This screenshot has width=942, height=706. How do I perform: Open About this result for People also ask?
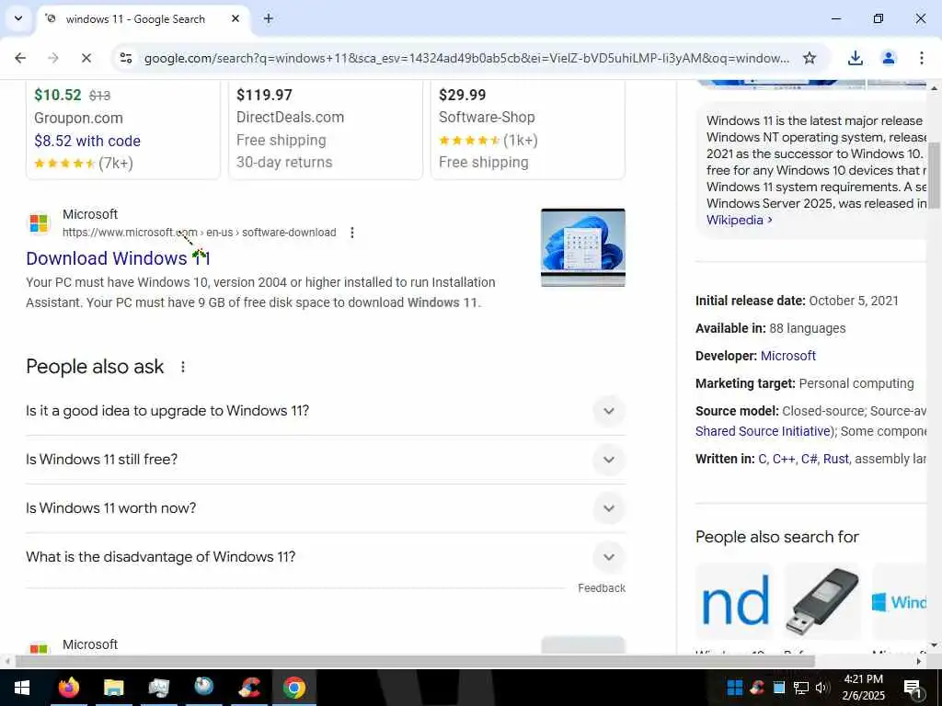[183, 366]
